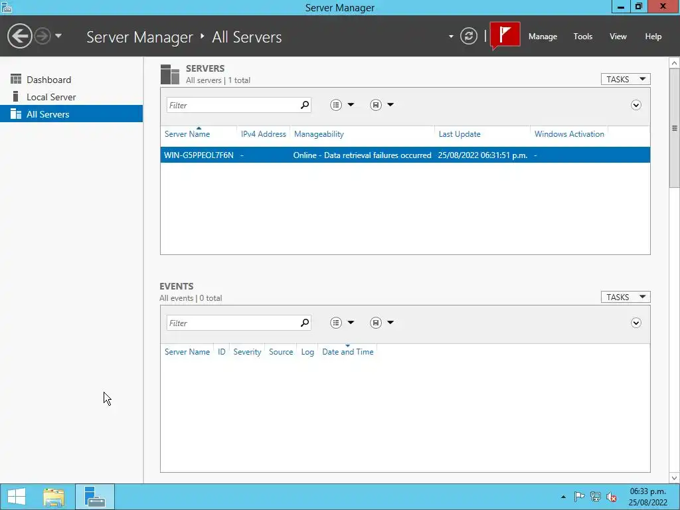The image size is (680, 510).
Task: Open dropdown arrow left of refresh icon
Action: pos(451,37)
